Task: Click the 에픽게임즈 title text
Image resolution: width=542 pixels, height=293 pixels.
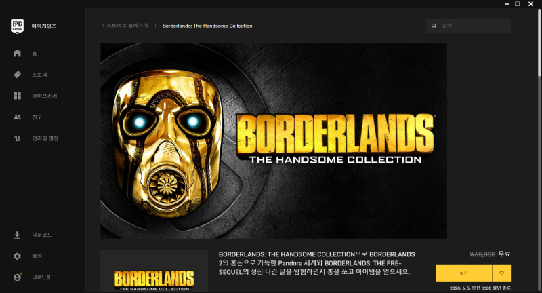Action: coord(44,26)
